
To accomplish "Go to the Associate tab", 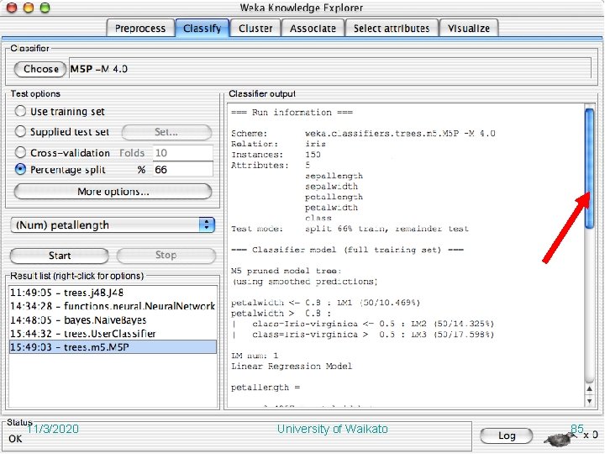I will click(x=313, y=29).
